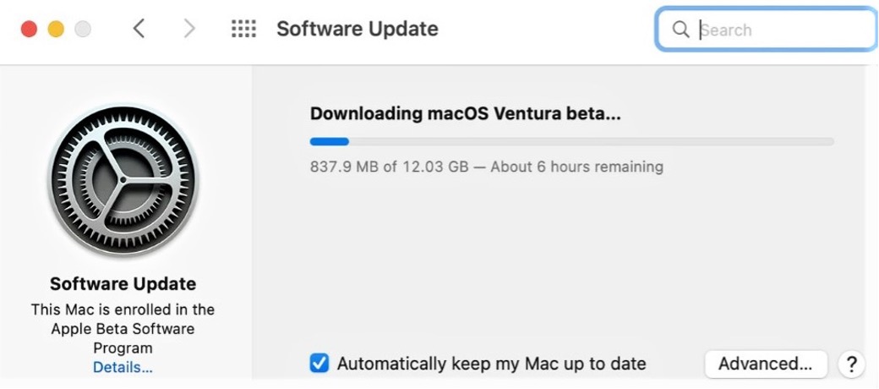The width and height of the screenshot is (879, 389).
Task: Click the 'Software Update' label beneath the gear
Action: pos(123,283)
